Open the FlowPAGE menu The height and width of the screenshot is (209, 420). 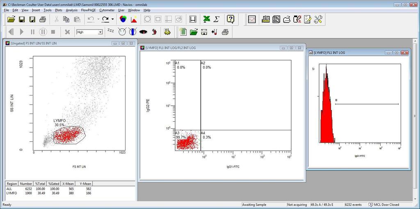[x=89, y=10]
